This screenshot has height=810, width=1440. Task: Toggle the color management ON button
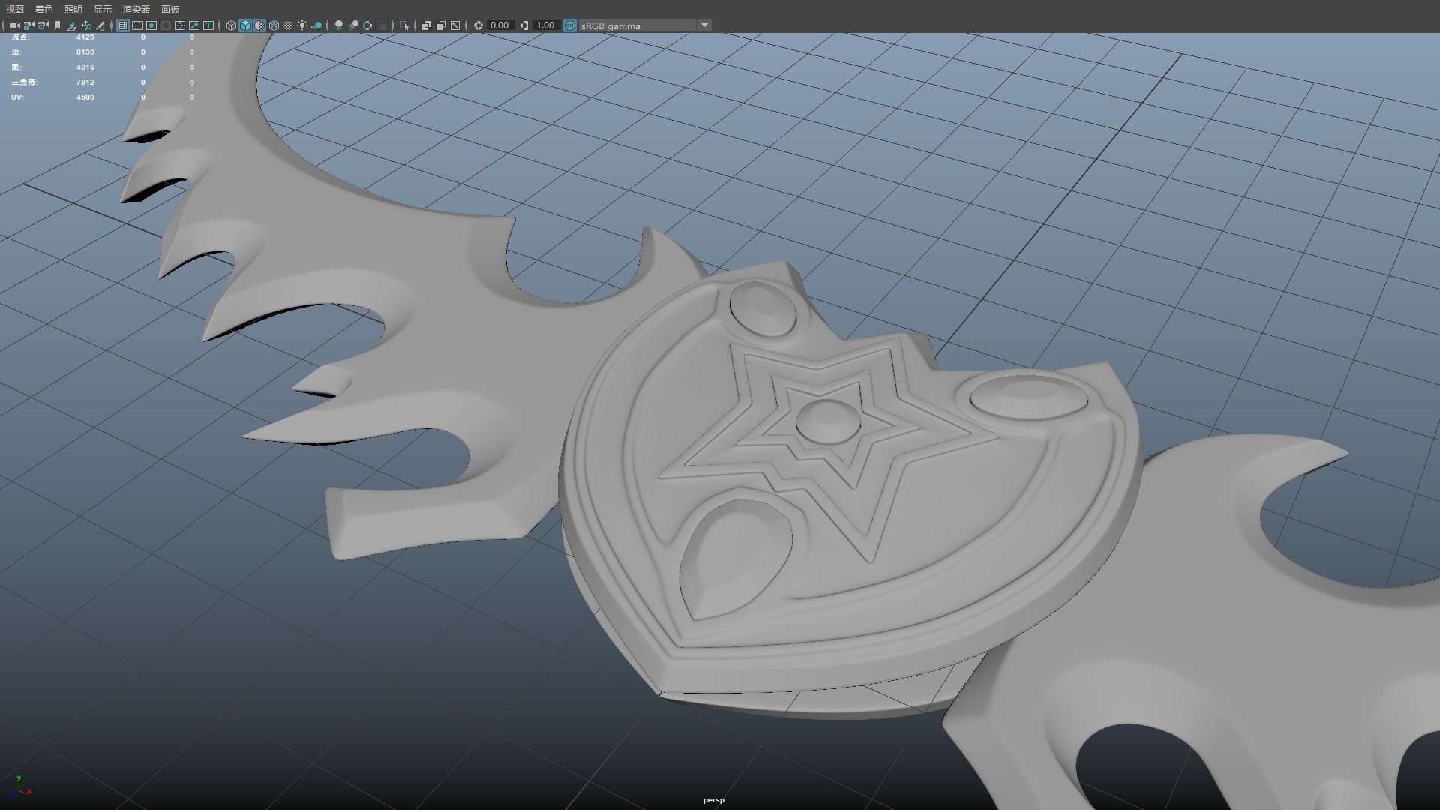(x=569, y=25)
